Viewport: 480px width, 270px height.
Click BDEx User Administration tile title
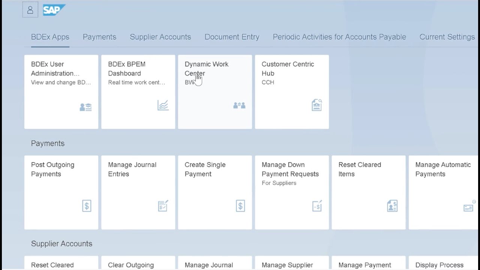pyautogui.click(x=55, y=69)
